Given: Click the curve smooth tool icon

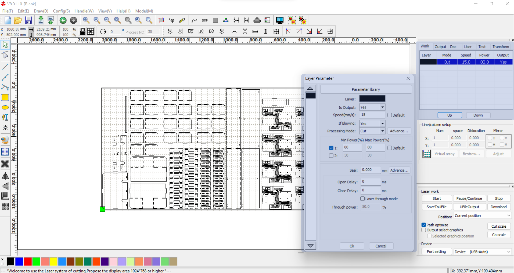Looking at the screenshot, I should [194, 20].
